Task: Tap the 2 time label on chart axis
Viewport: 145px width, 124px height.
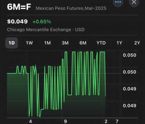Action: point(106,122)
